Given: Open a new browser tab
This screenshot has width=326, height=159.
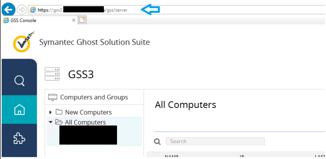Looking at the screenshot, I should pos(82,20).
